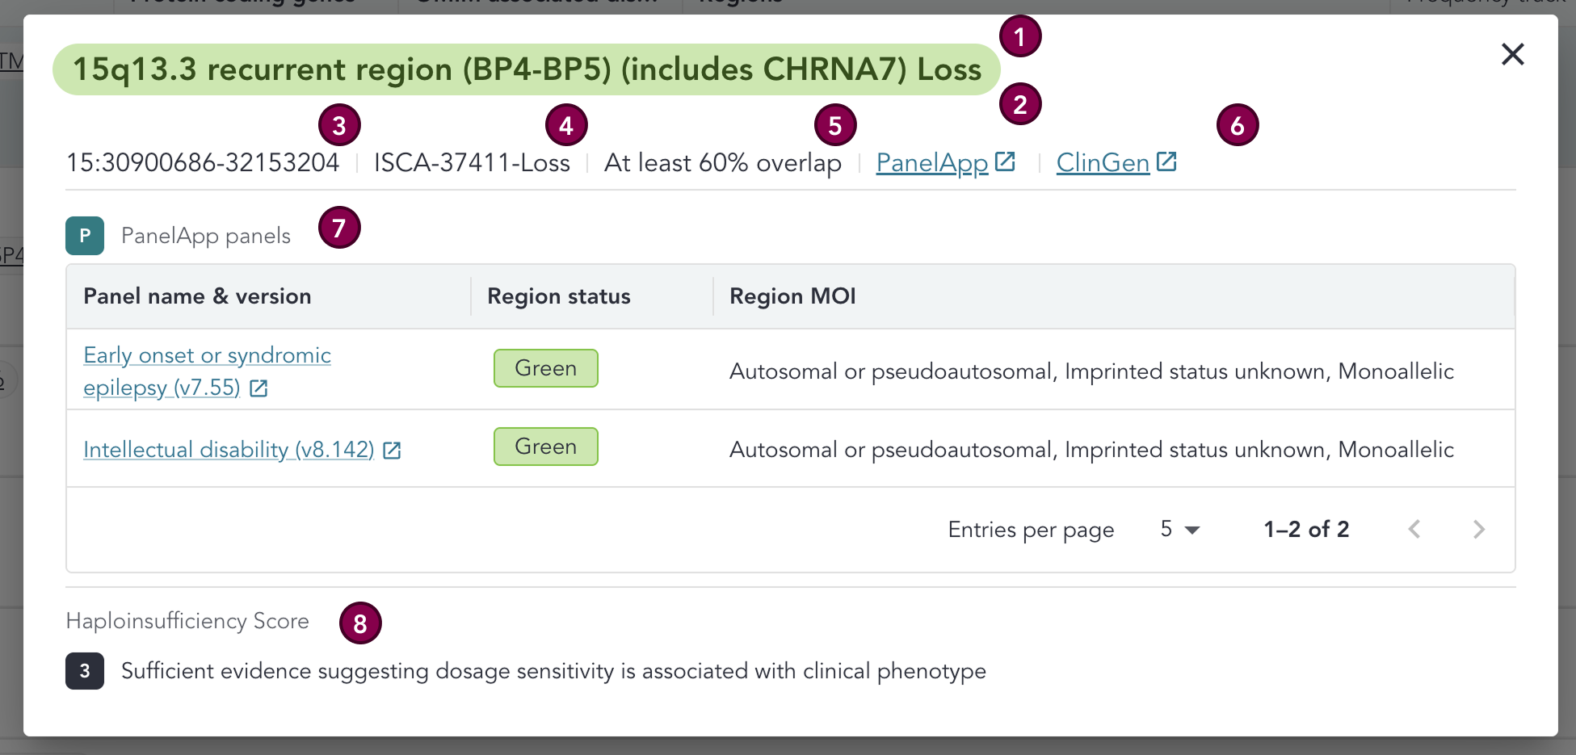Follow the Intellectual disability (v8.142) link
This screenshot has width=1576, height=755.
229,449
